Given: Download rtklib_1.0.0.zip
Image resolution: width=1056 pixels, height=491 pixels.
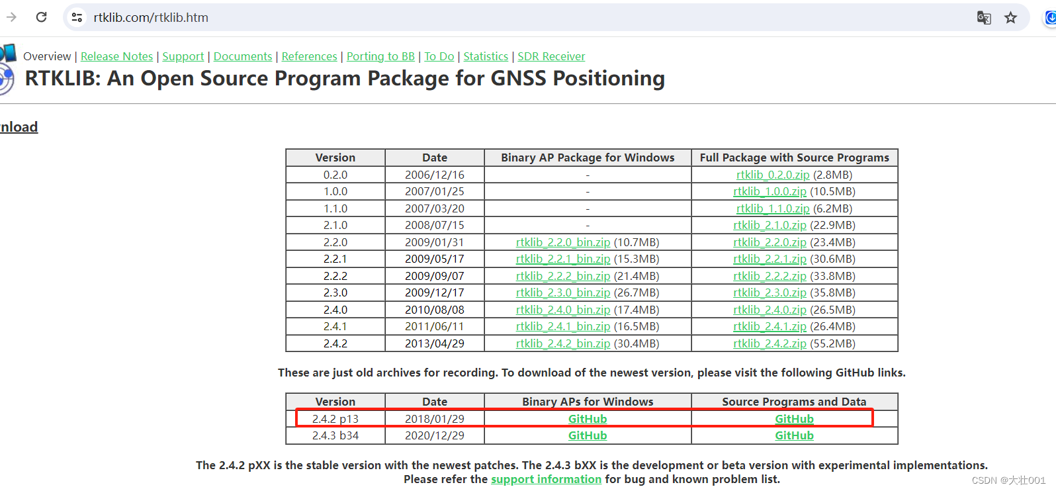Looking at the screenshot, I should point(770,191).
